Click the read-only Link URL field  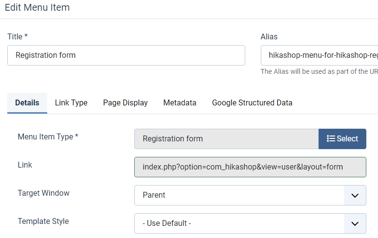(250, 167)
